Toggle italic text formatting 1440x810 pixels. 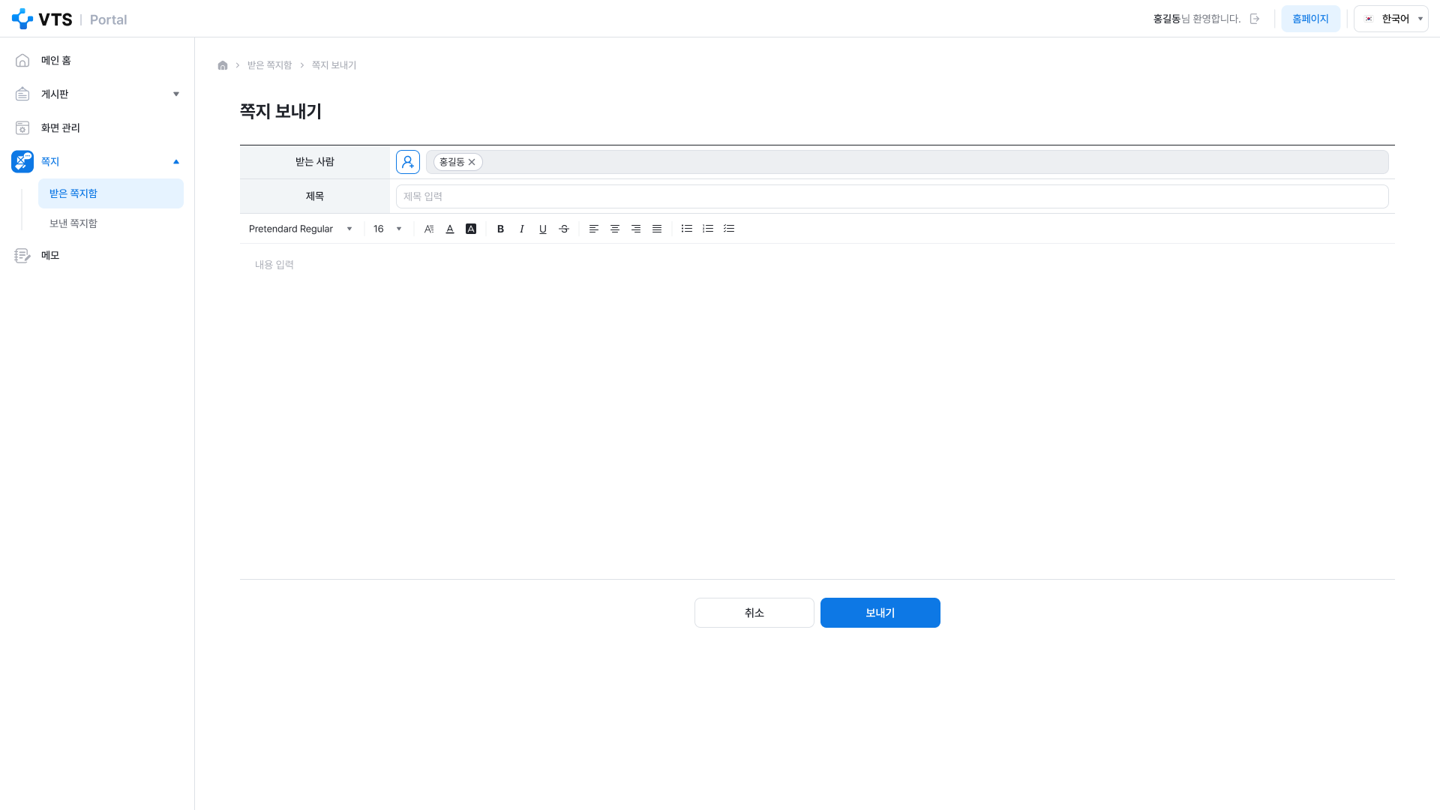(x=522, y=229)
